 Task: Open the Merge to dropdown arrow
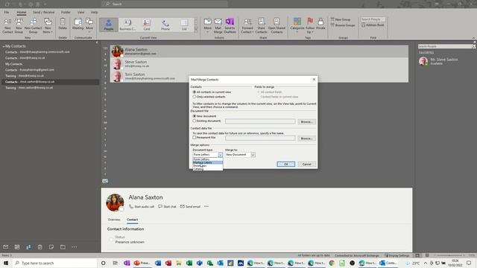point(253,155)
